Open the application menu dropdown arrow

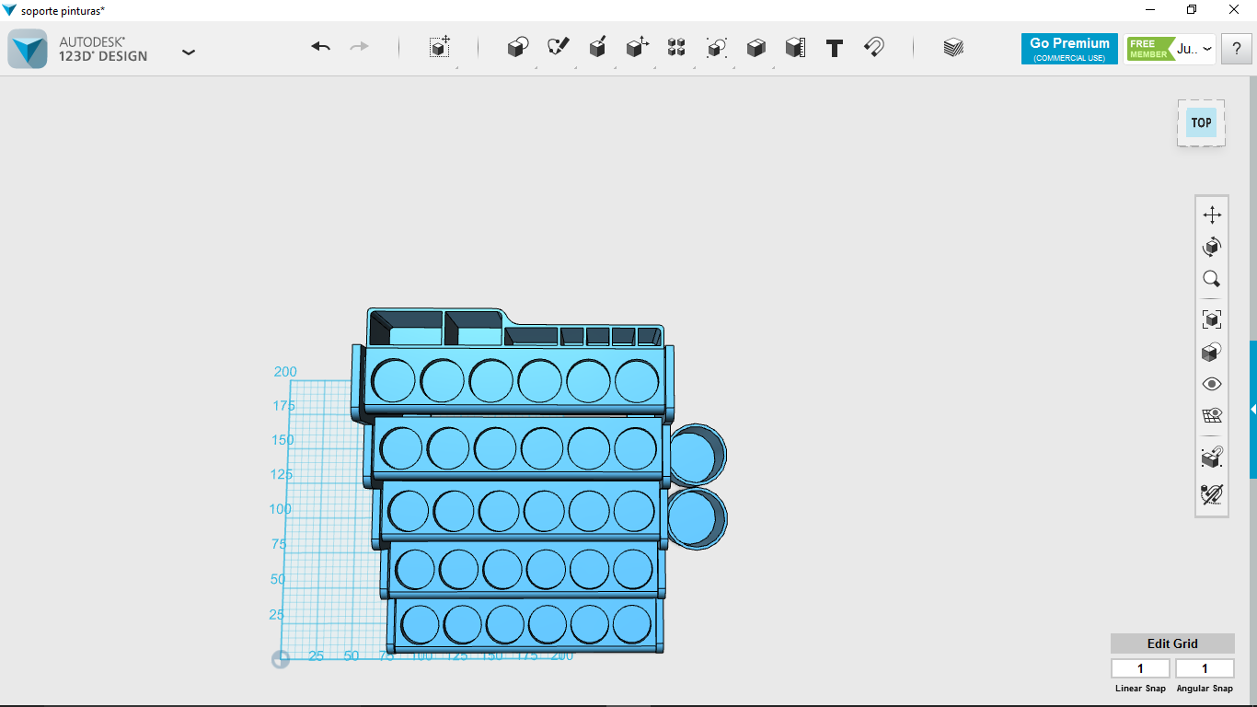[x=189, y=52]
